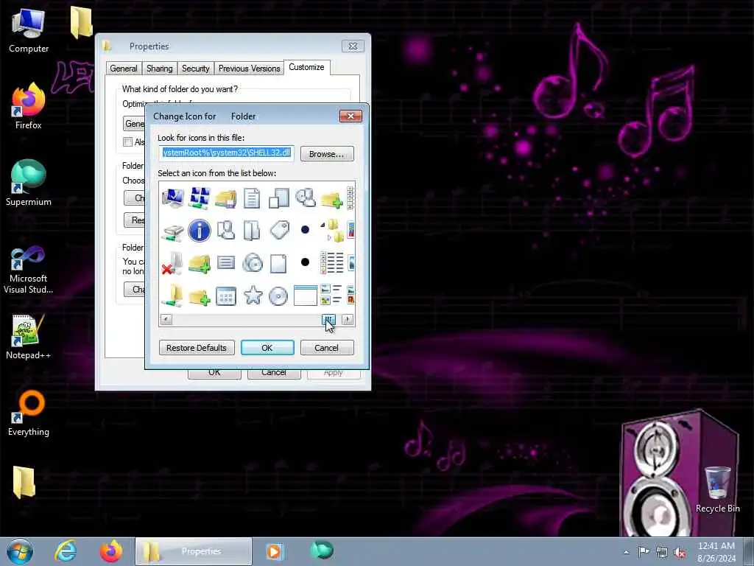Close the Change Icon dialog with red X
Screen dimensions: 754x566
(350, 116)
